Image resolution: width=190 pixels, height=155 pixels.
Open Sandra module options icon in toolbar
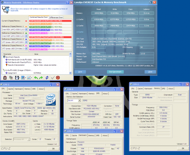pos(5,78)
